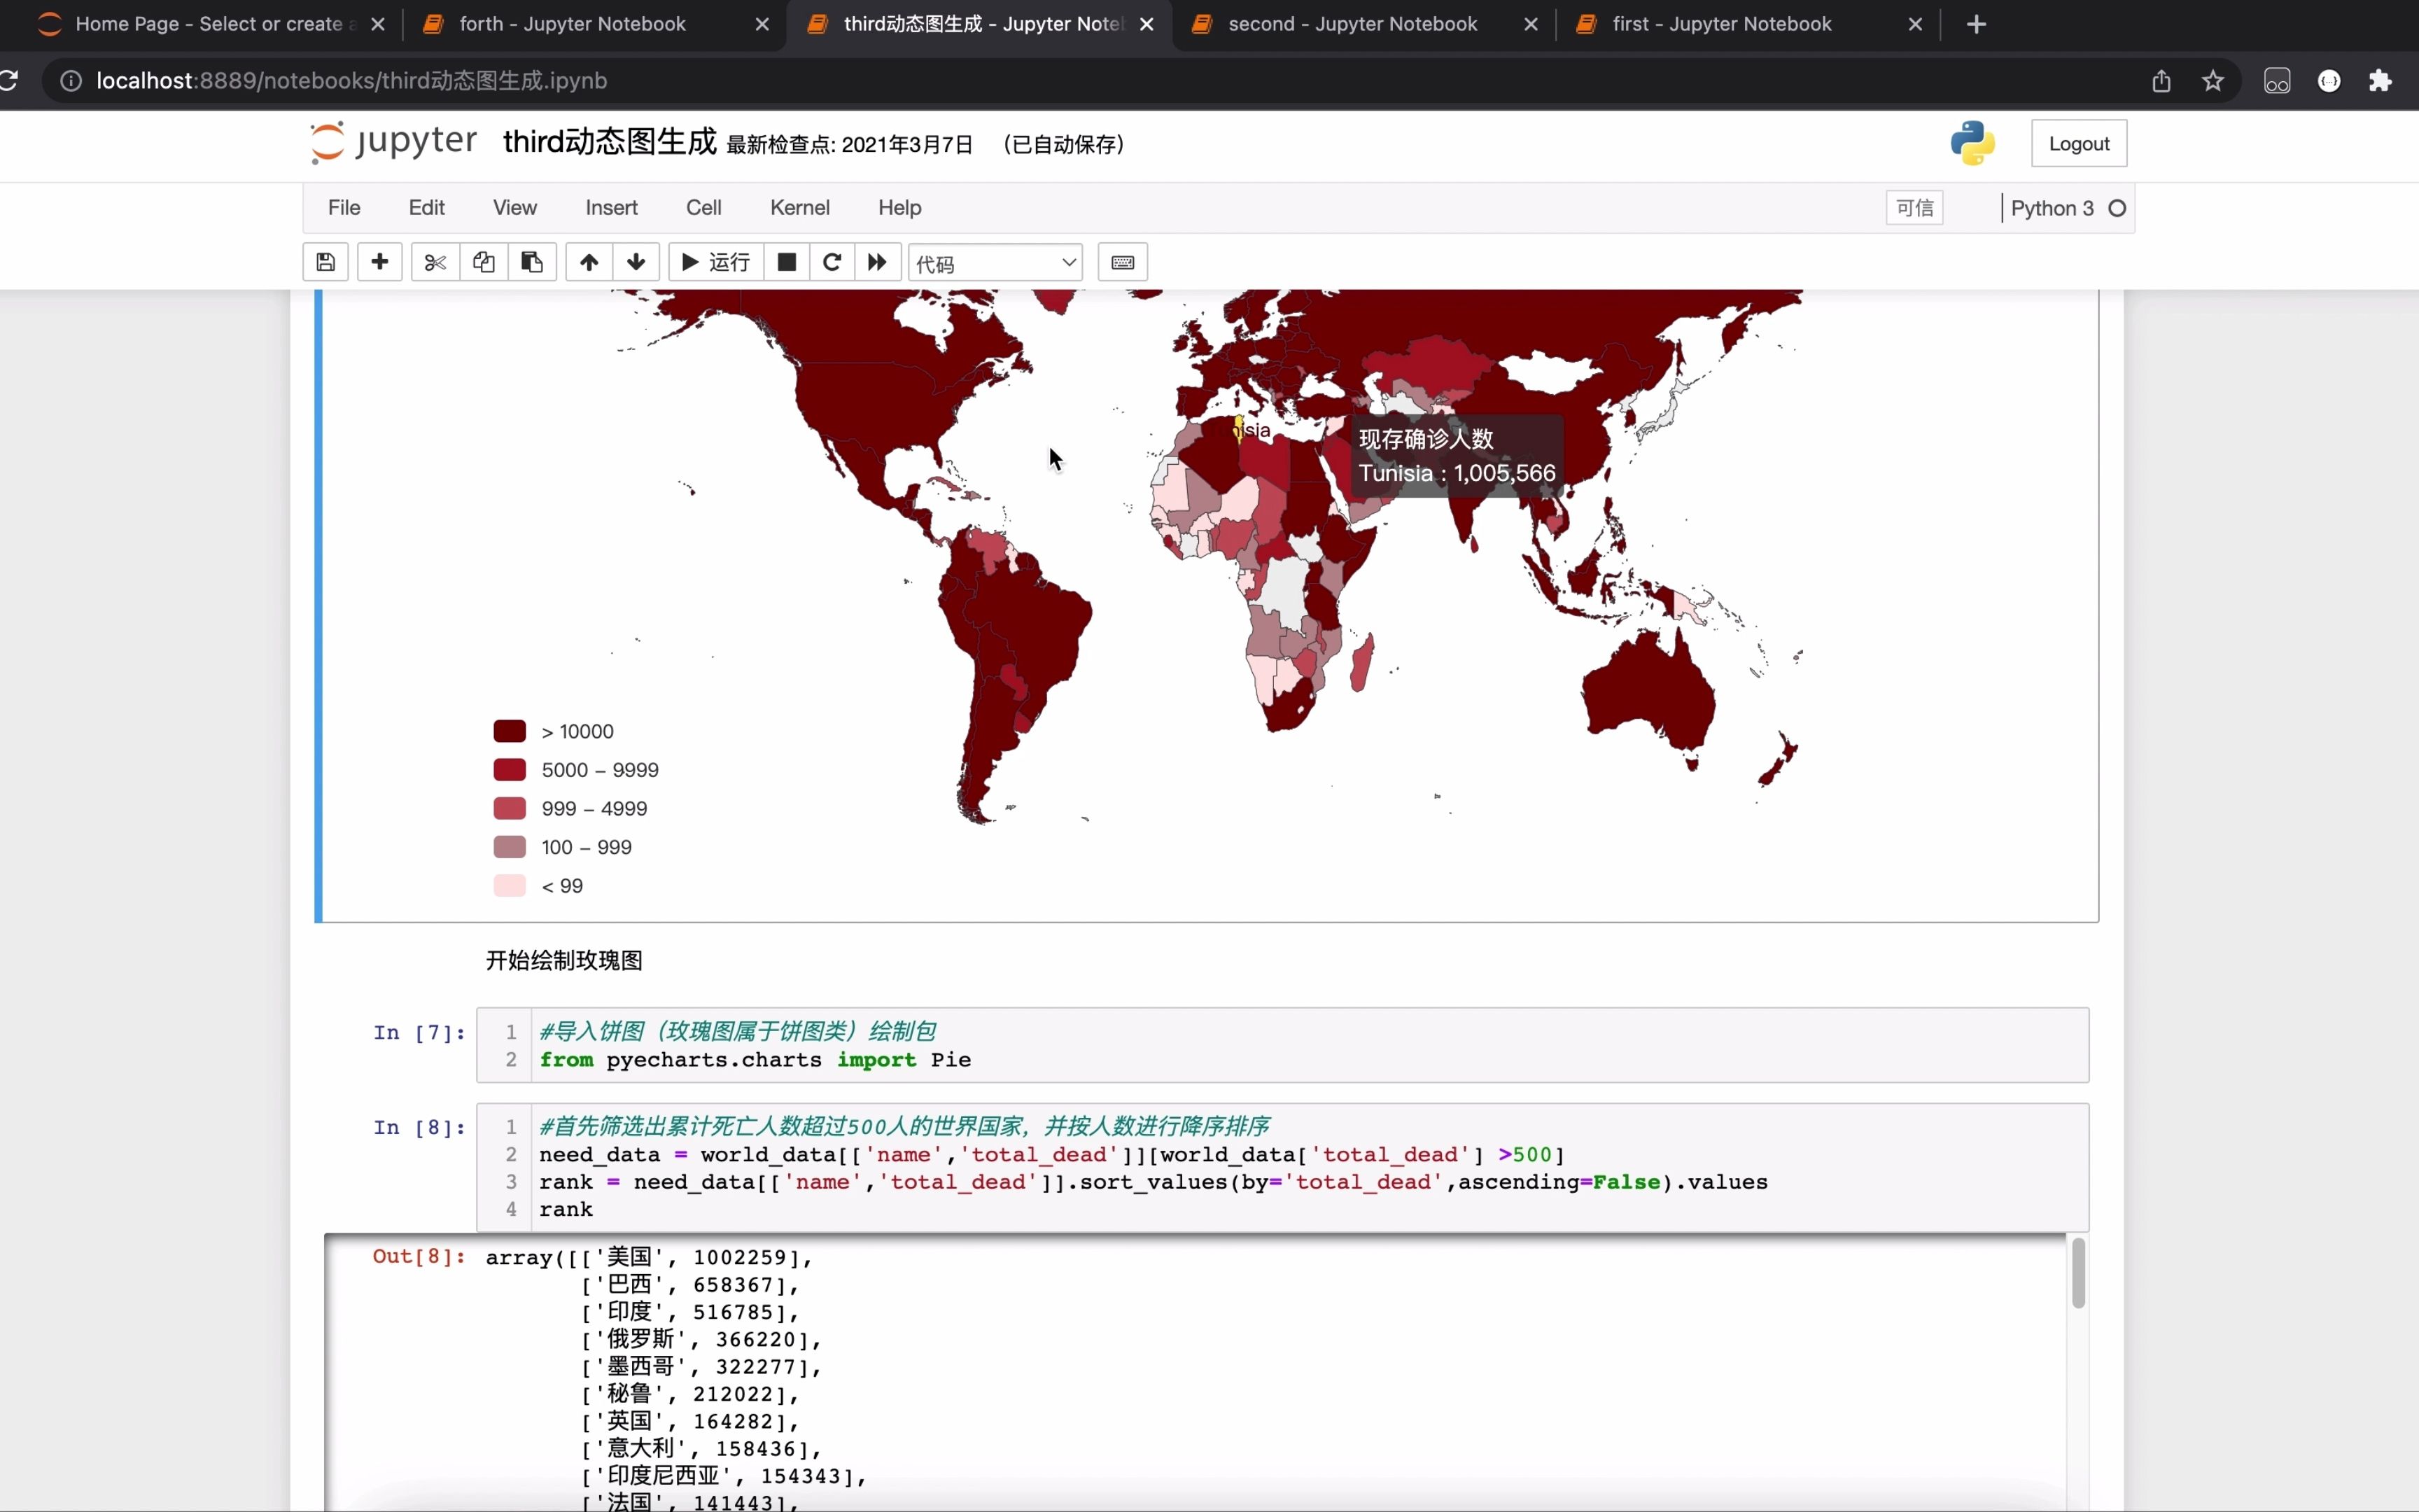Click the profile avatar icon in browser toolbar

tap(2329, 80)
